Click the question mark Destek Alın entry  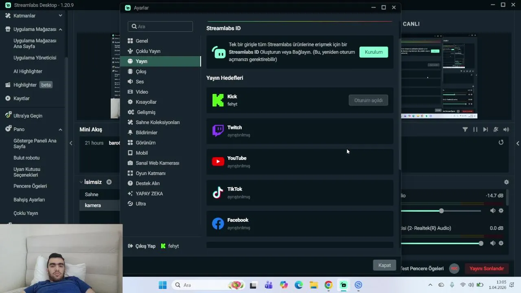(x=130, y=183)
